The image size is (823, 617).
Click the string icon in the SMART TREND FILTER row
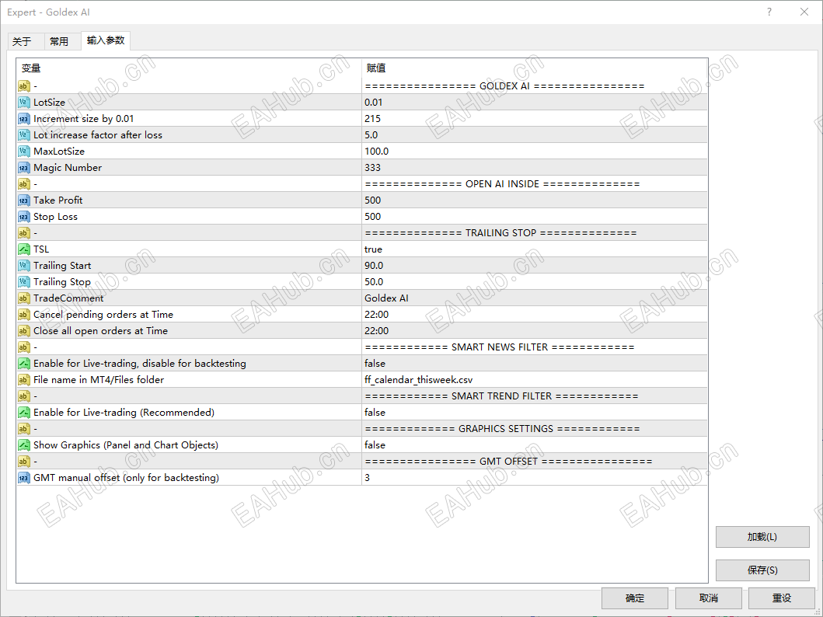point(23,396)
